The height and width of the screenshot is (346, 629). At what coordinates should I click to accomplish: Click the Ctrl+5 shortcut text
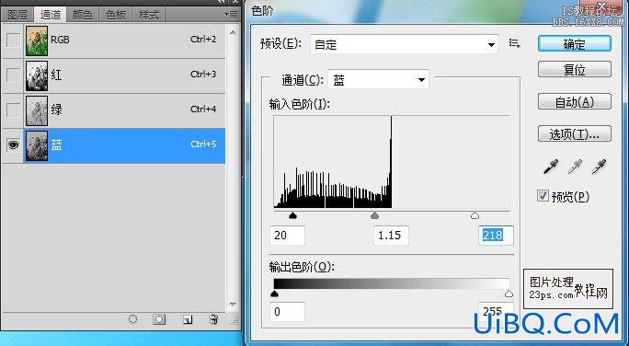click(203, 144)
